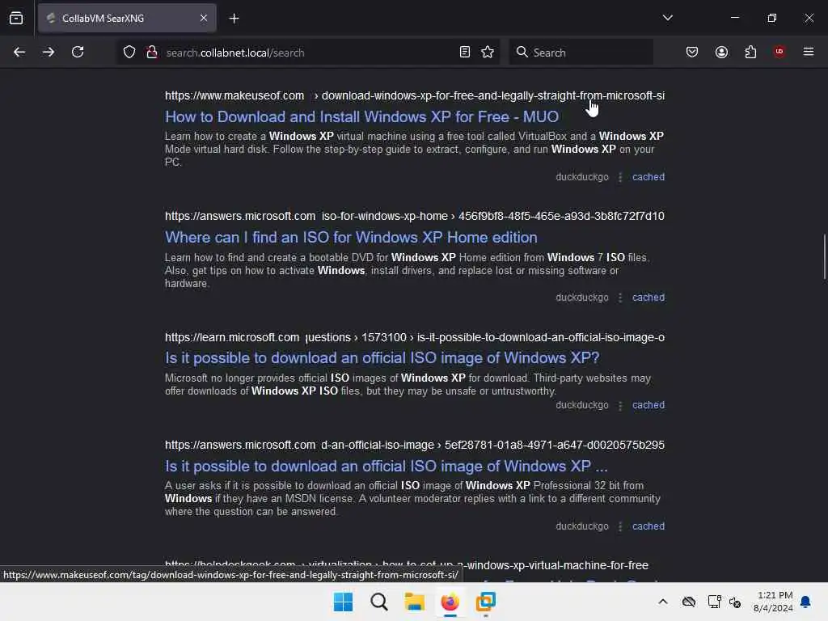Toggle reader view icon
This screenshot has width=828, height=621.
coord(465,53)
